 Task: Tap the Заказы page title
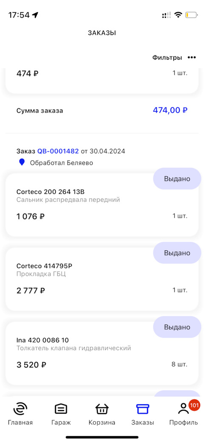(102, 33)
